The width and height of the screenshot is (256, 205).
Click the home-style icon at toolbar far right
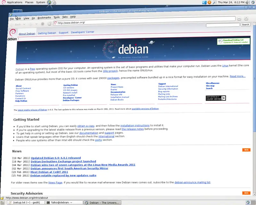coord(246,19)
